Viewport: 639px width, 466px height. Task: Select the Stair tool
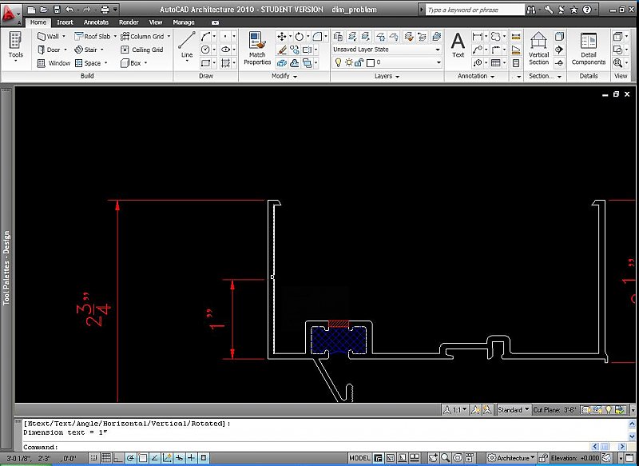click(x=89, y=48)
